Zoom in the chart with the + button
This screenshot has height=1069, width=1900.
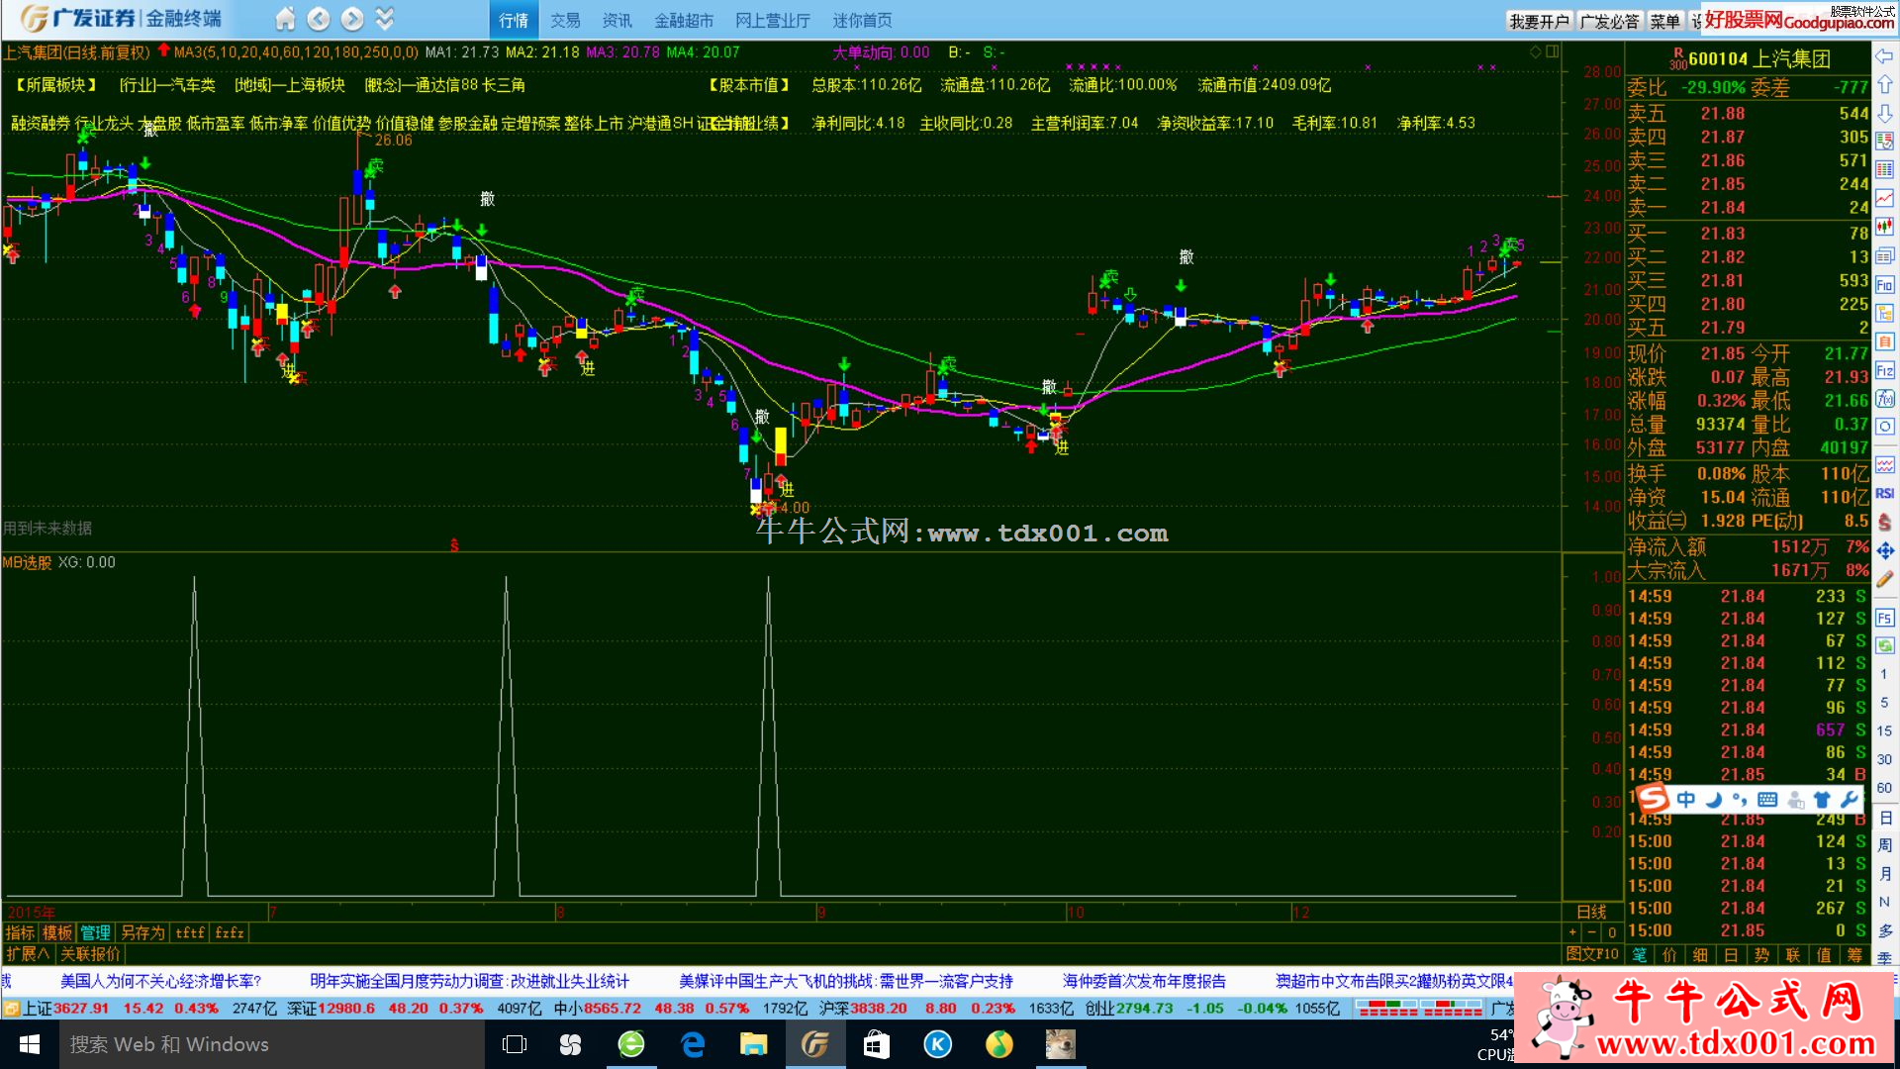1572,932
